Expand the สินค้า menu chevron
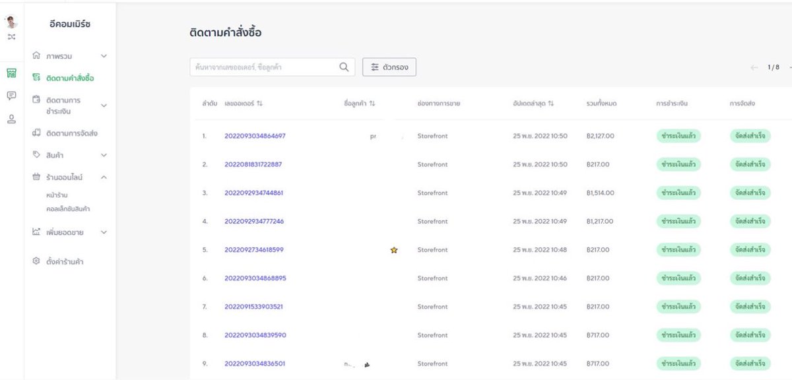This screenshot has width=792, height=380. (x=104, y=155)
